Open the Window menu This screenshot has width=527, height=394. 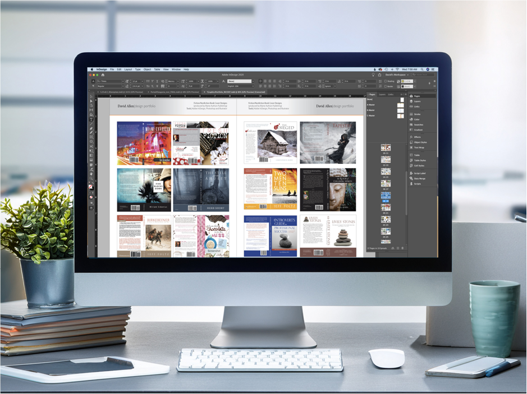click(x=176, y=69)
